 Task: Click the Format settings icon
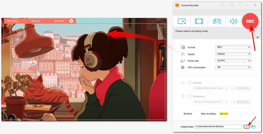coord(183,47)
